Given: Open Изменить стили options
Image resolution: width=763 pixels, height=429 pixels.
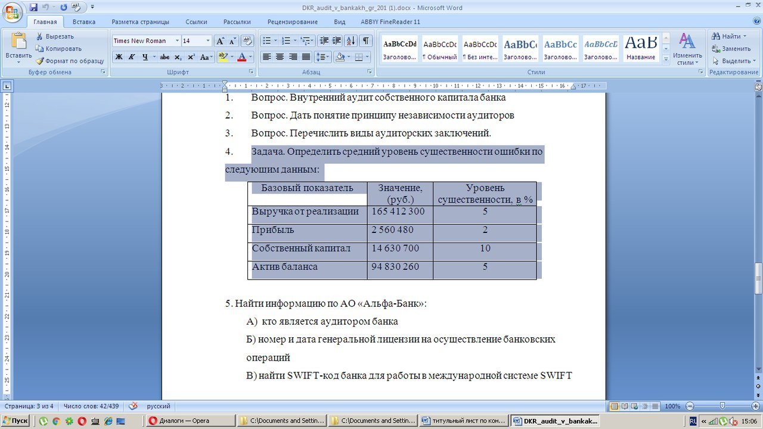Looking at the screenshot, I should (x=687, y=48).
